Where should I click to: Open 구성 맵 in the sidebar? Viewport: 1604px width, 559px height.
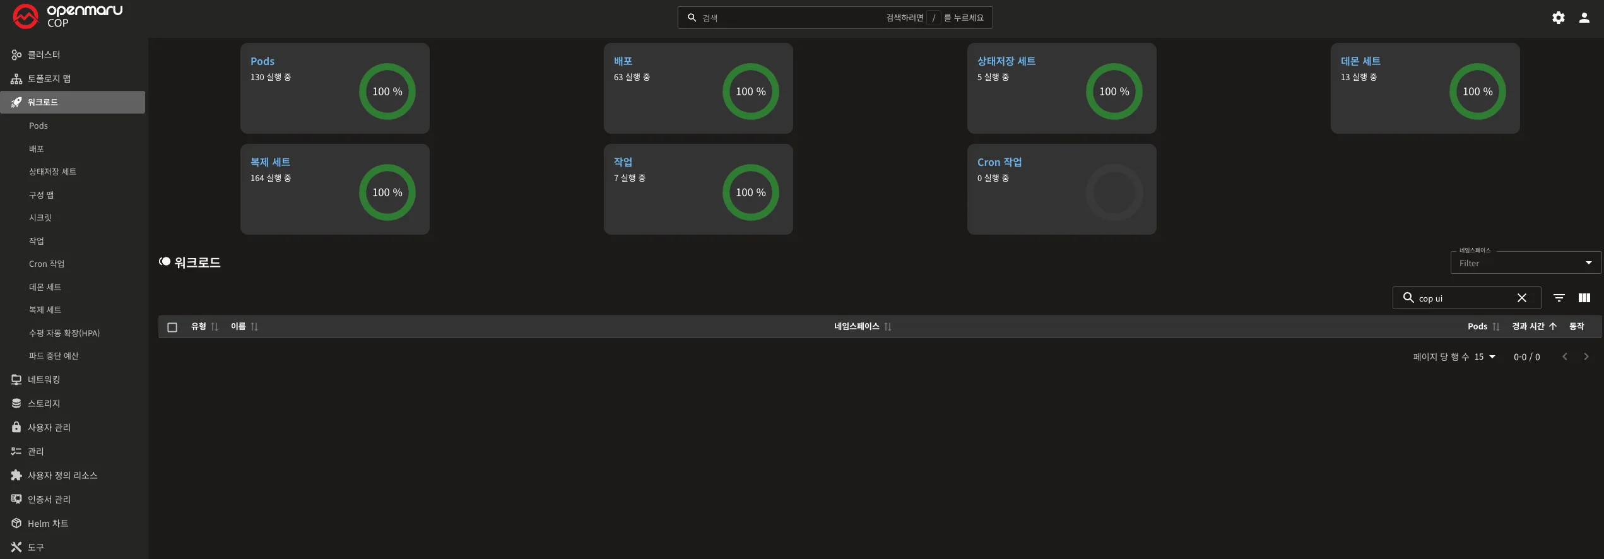[41, 195]
